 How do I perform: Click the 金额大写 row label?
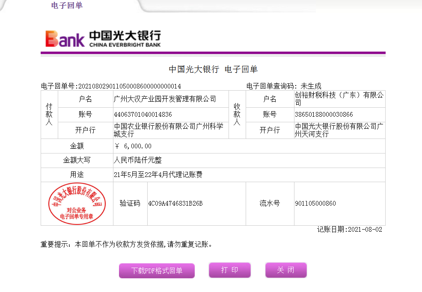[x=77, y=160]
